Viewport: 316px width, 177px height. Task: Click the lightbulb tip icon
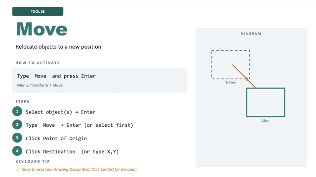(18, 169)
